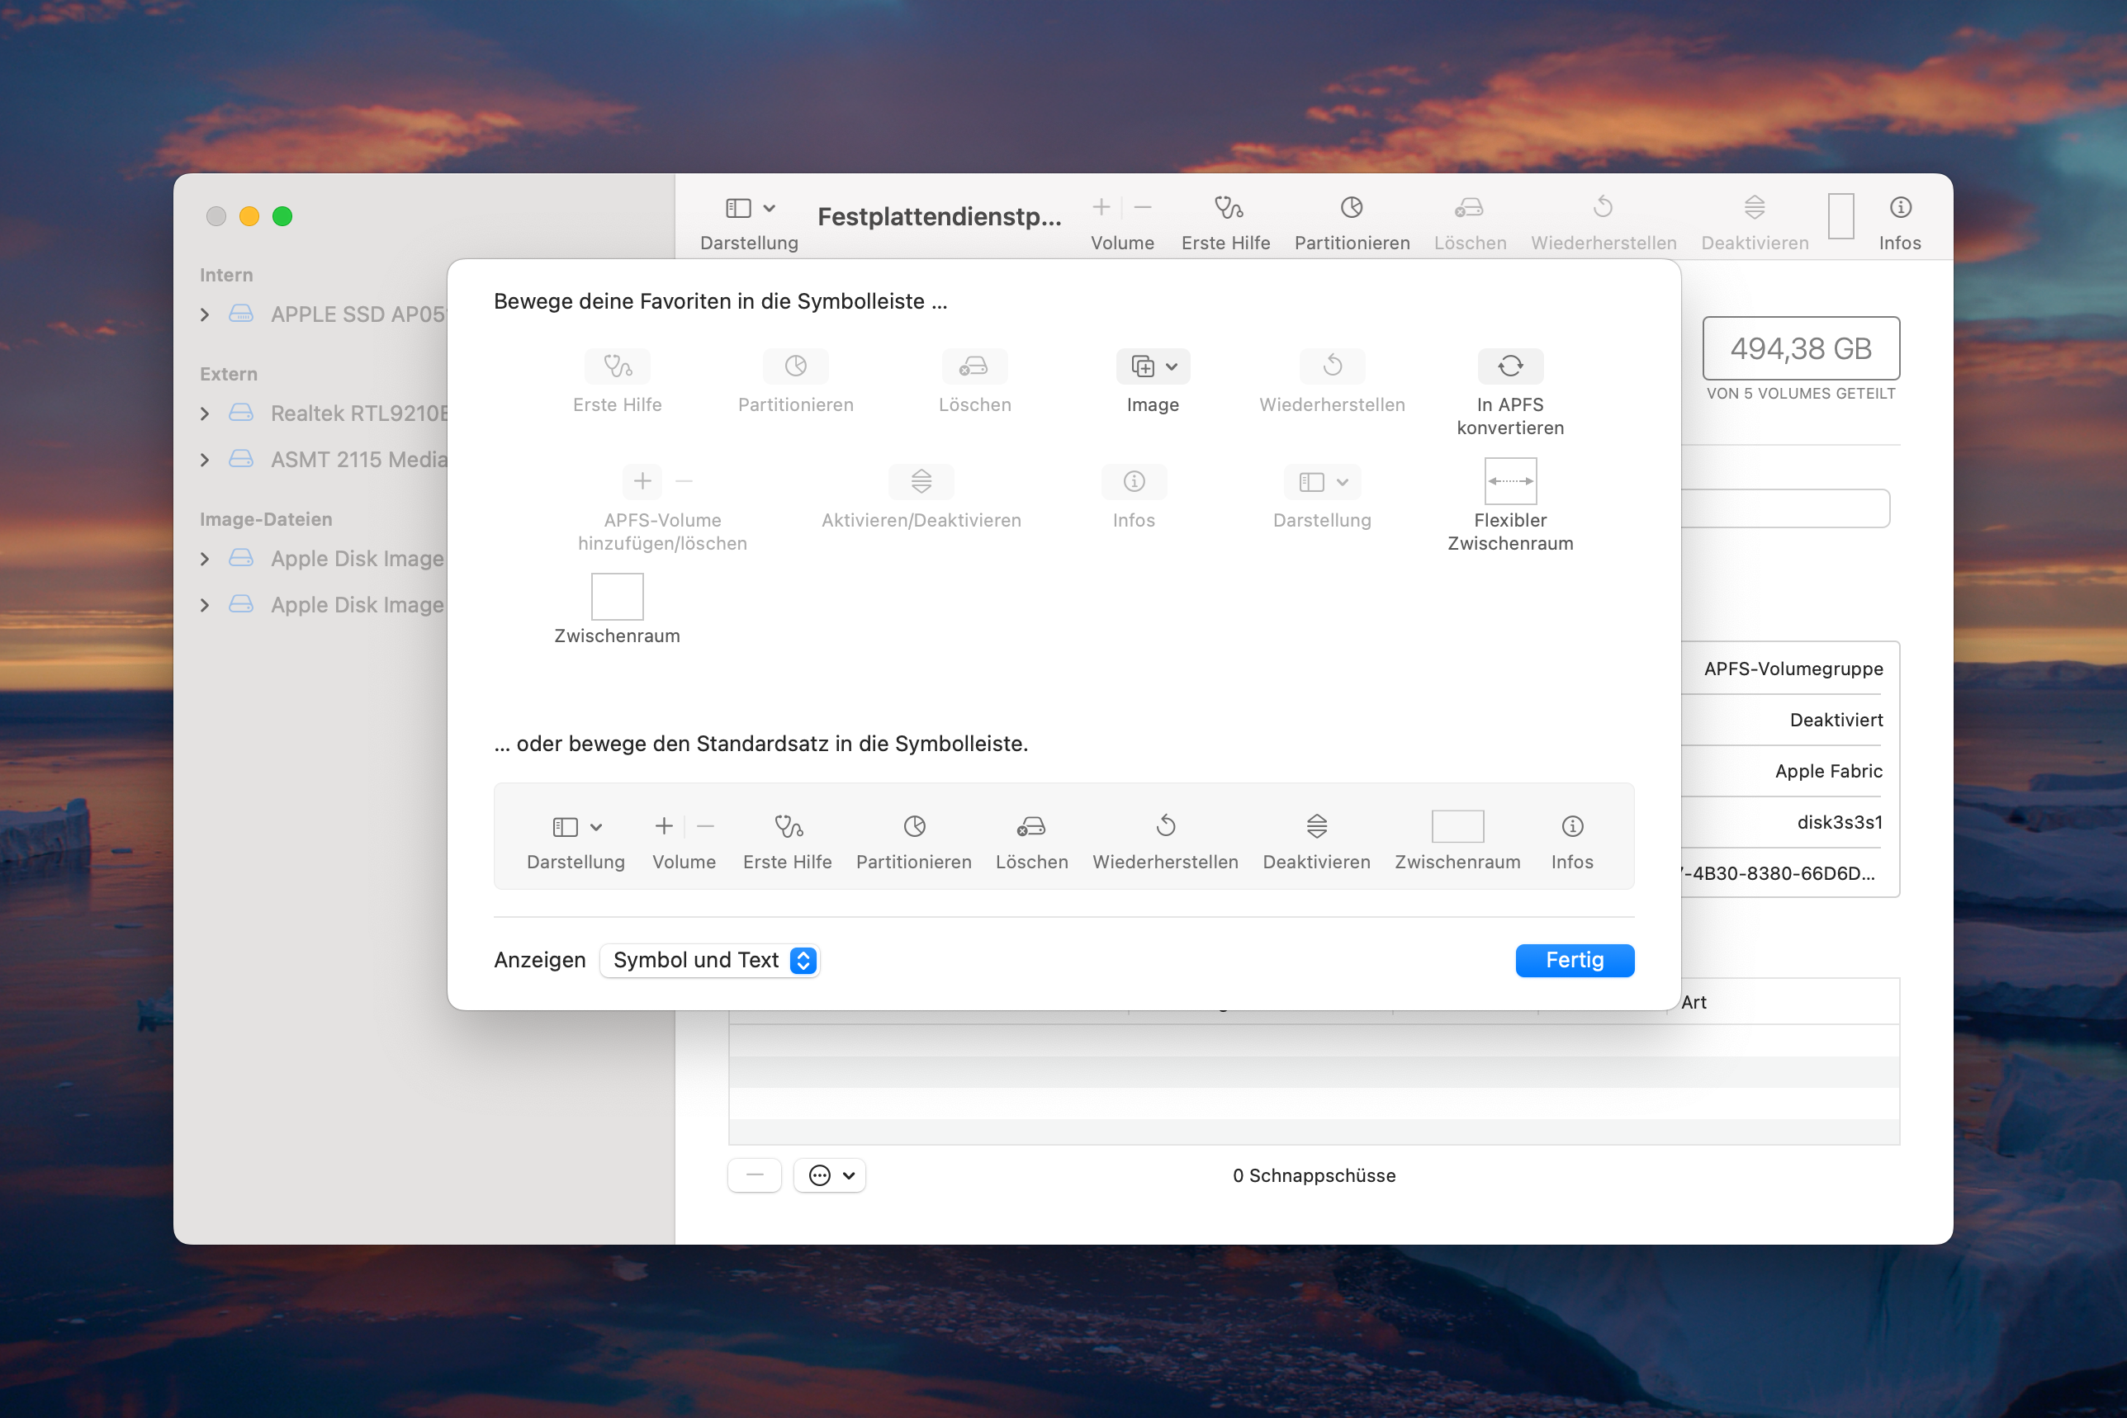Select Darstellung item in favorites palette

pyautogui.click(x=1322, y=498)
